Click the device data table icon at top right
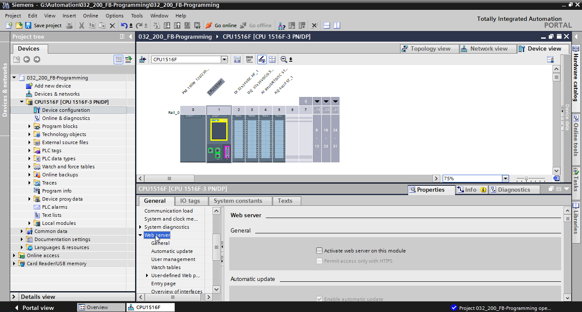582x312 pixels. [x=550, y=60]
